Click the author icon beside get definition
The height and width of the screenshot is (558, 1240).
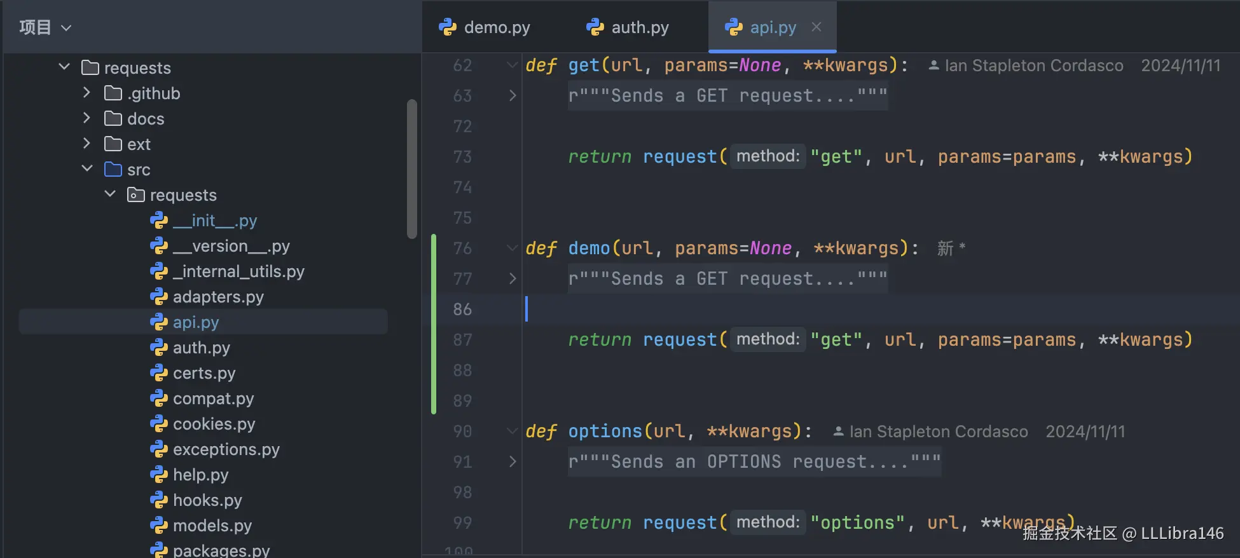click(x=933, y=65)
